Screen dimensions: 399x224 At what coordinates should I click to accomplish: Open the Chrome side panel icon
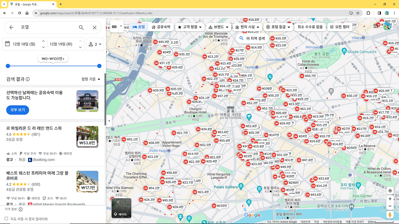379,13
